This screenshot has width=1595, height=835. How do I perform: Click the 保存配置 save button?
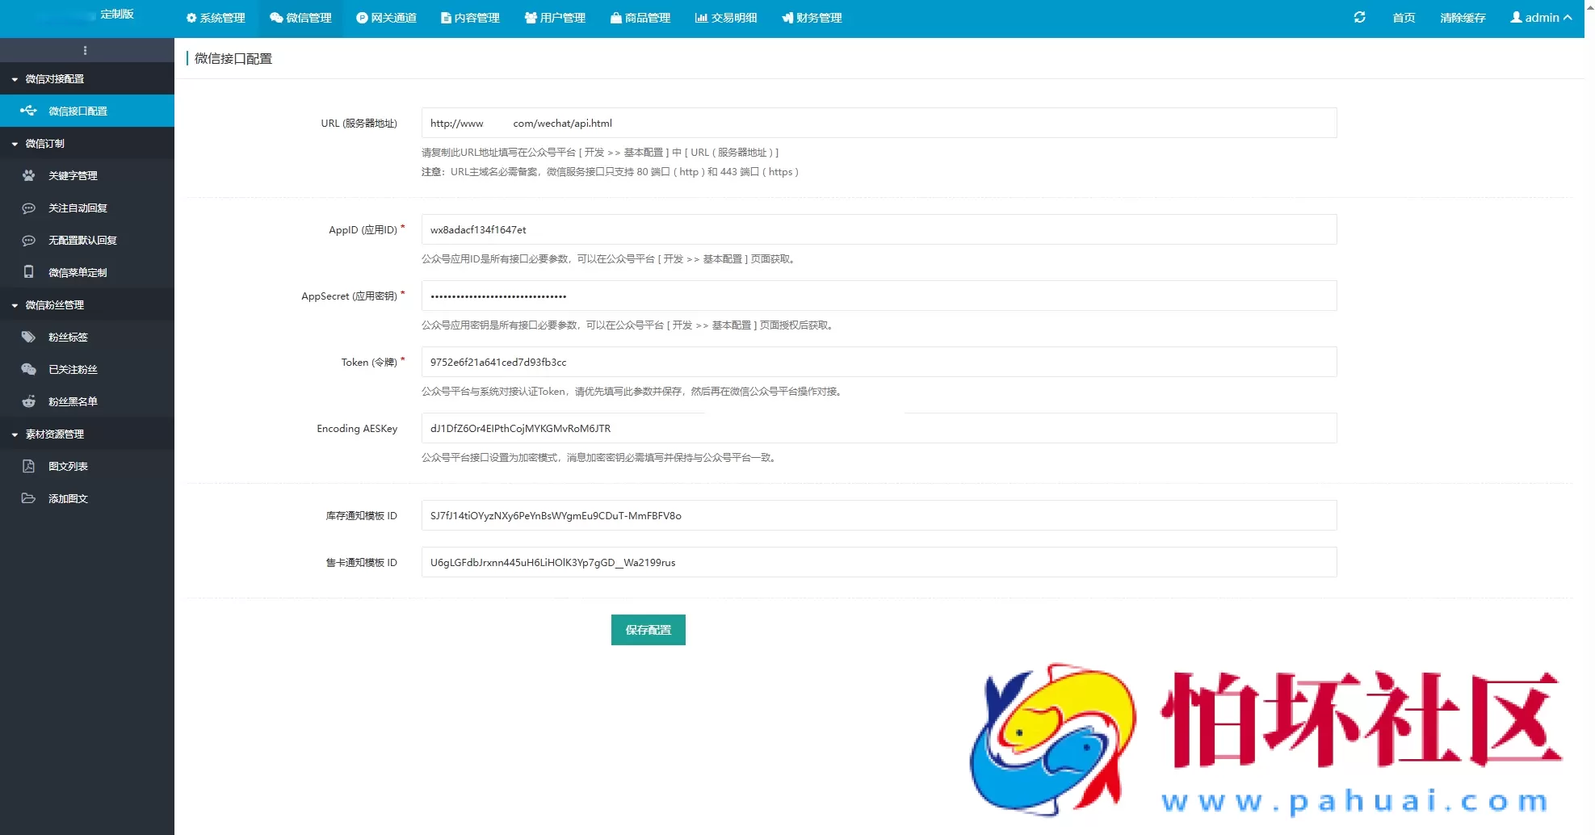[x=648, y=630]
